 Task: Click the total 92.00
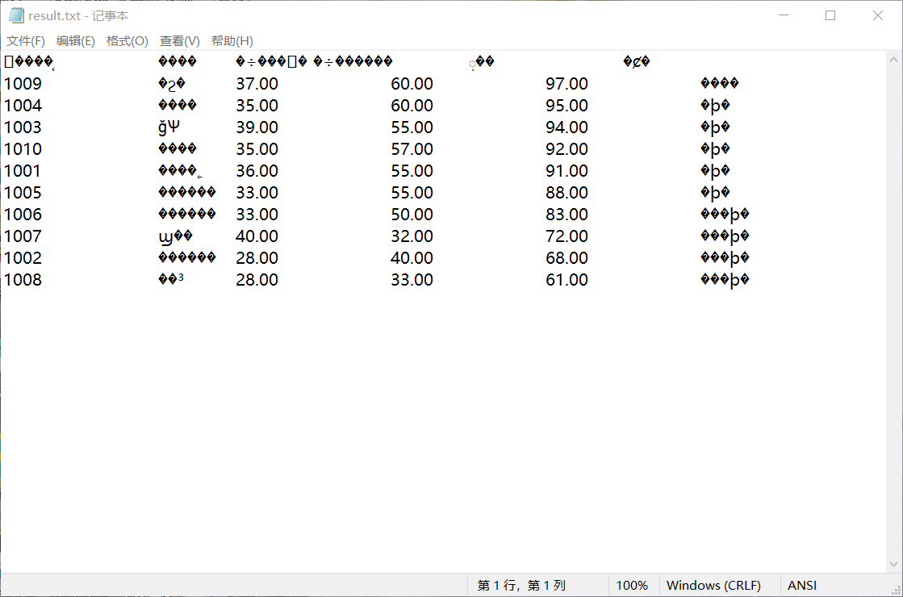(566, 149)
